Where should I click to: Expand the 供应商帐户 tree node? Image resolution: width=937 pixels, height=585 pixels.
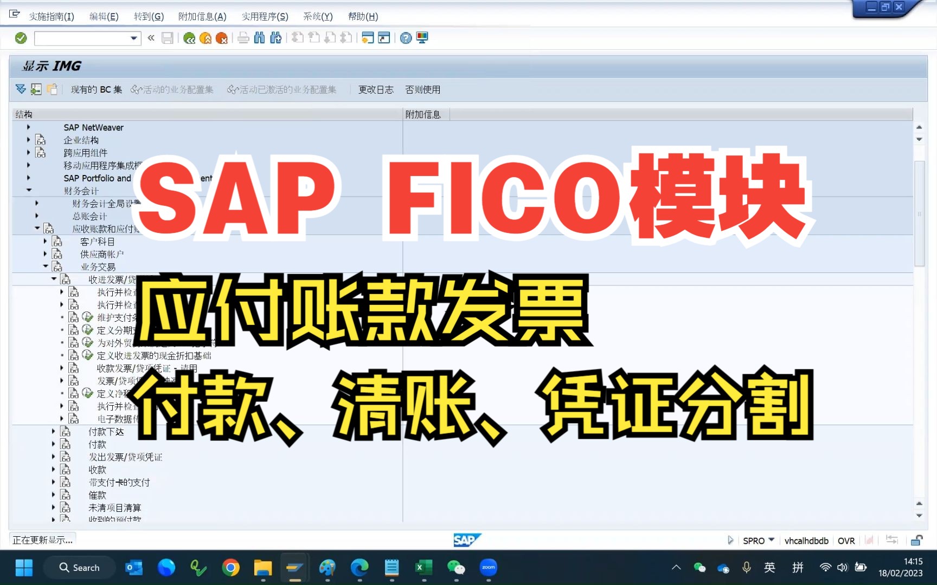coord(45,254)
